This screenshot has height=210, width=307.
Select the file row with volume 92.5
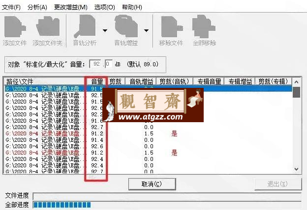(149, 95)
